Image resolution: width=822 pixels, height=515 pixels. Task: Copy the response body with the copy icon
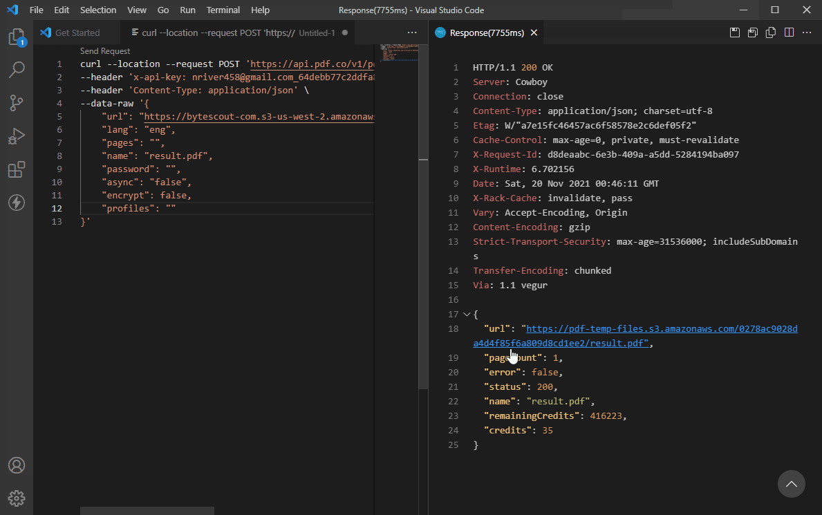[x=770, y=32]
